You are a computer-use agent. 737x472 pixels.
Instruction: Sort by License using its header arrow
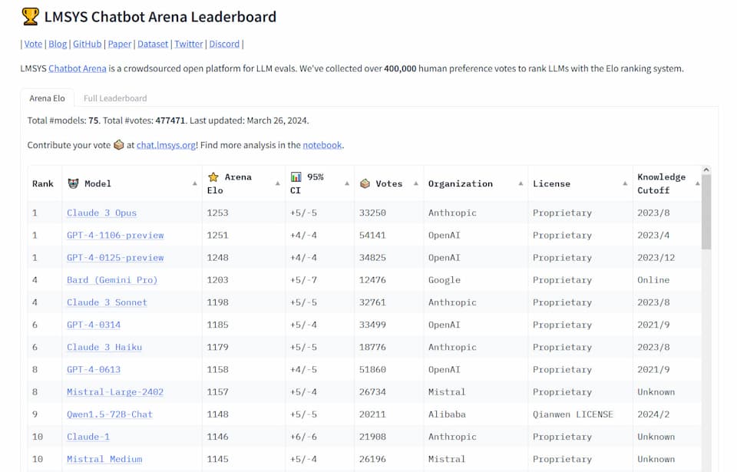[x=625, y=183]
